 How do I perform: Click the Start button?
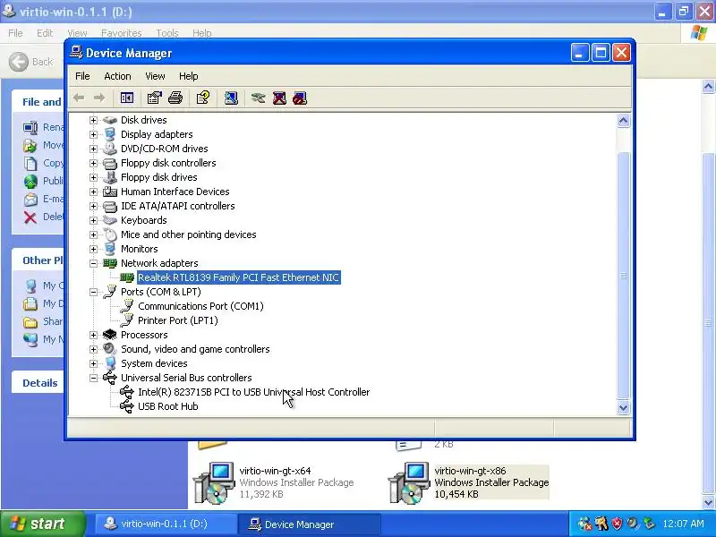coord(42,524)
